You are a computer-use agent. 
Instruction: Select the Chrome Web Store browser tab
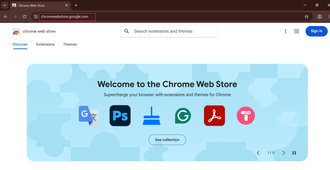point(40,6)
